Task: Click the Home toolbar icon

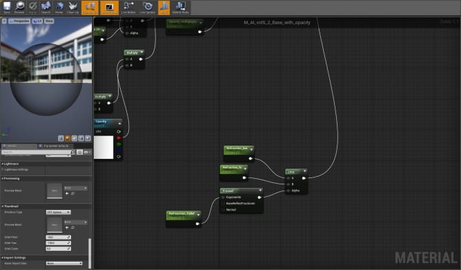Action: (59, 8)
